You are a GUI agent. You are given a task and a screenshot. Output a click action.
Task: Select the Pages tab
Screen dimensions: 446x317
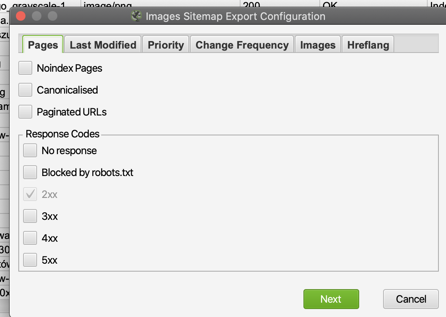pos(43,45)
